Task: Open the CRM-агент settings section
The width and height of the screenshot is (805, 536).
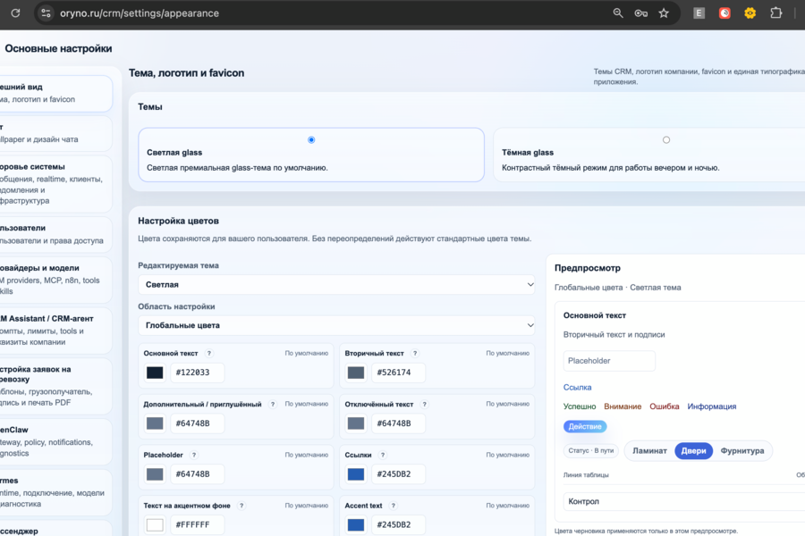Action: [55, 331]
